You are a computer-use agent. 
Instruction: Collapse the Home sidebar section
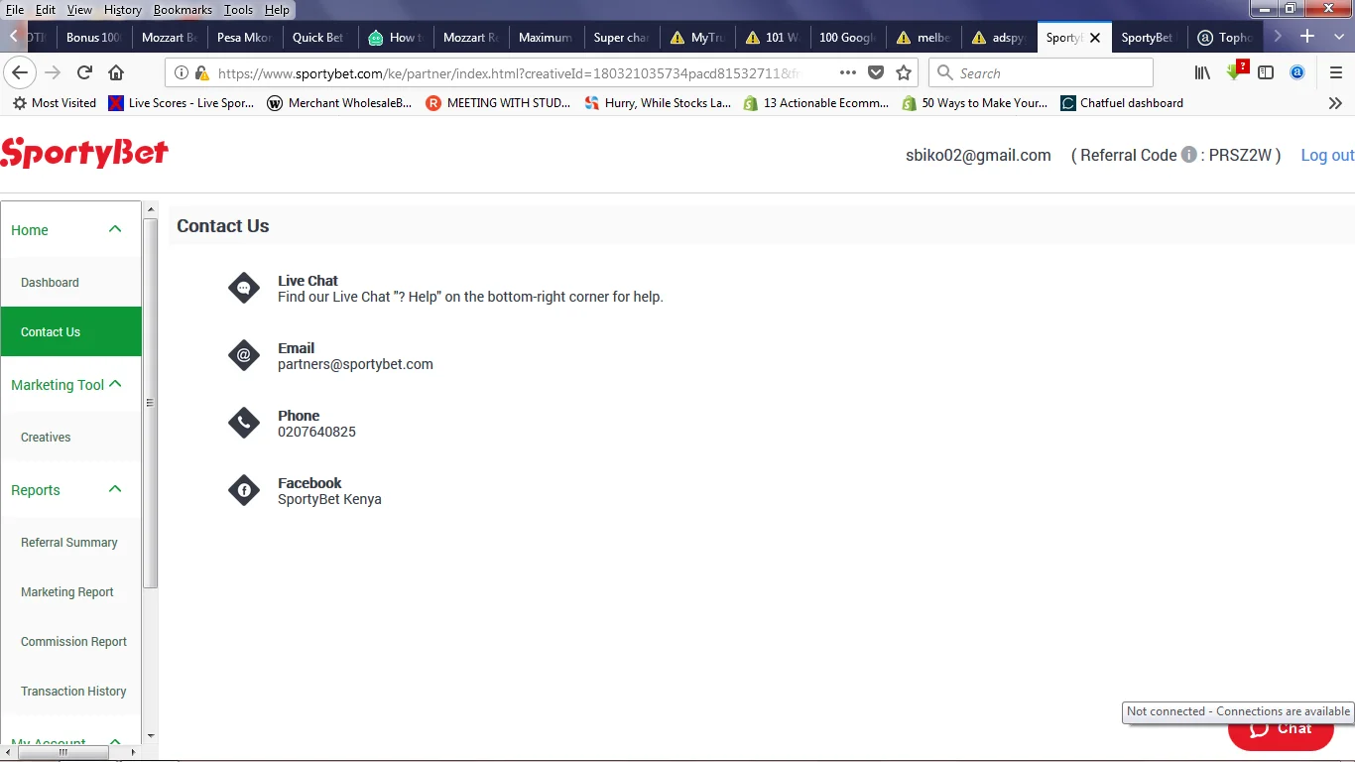(x=115, y=229)
